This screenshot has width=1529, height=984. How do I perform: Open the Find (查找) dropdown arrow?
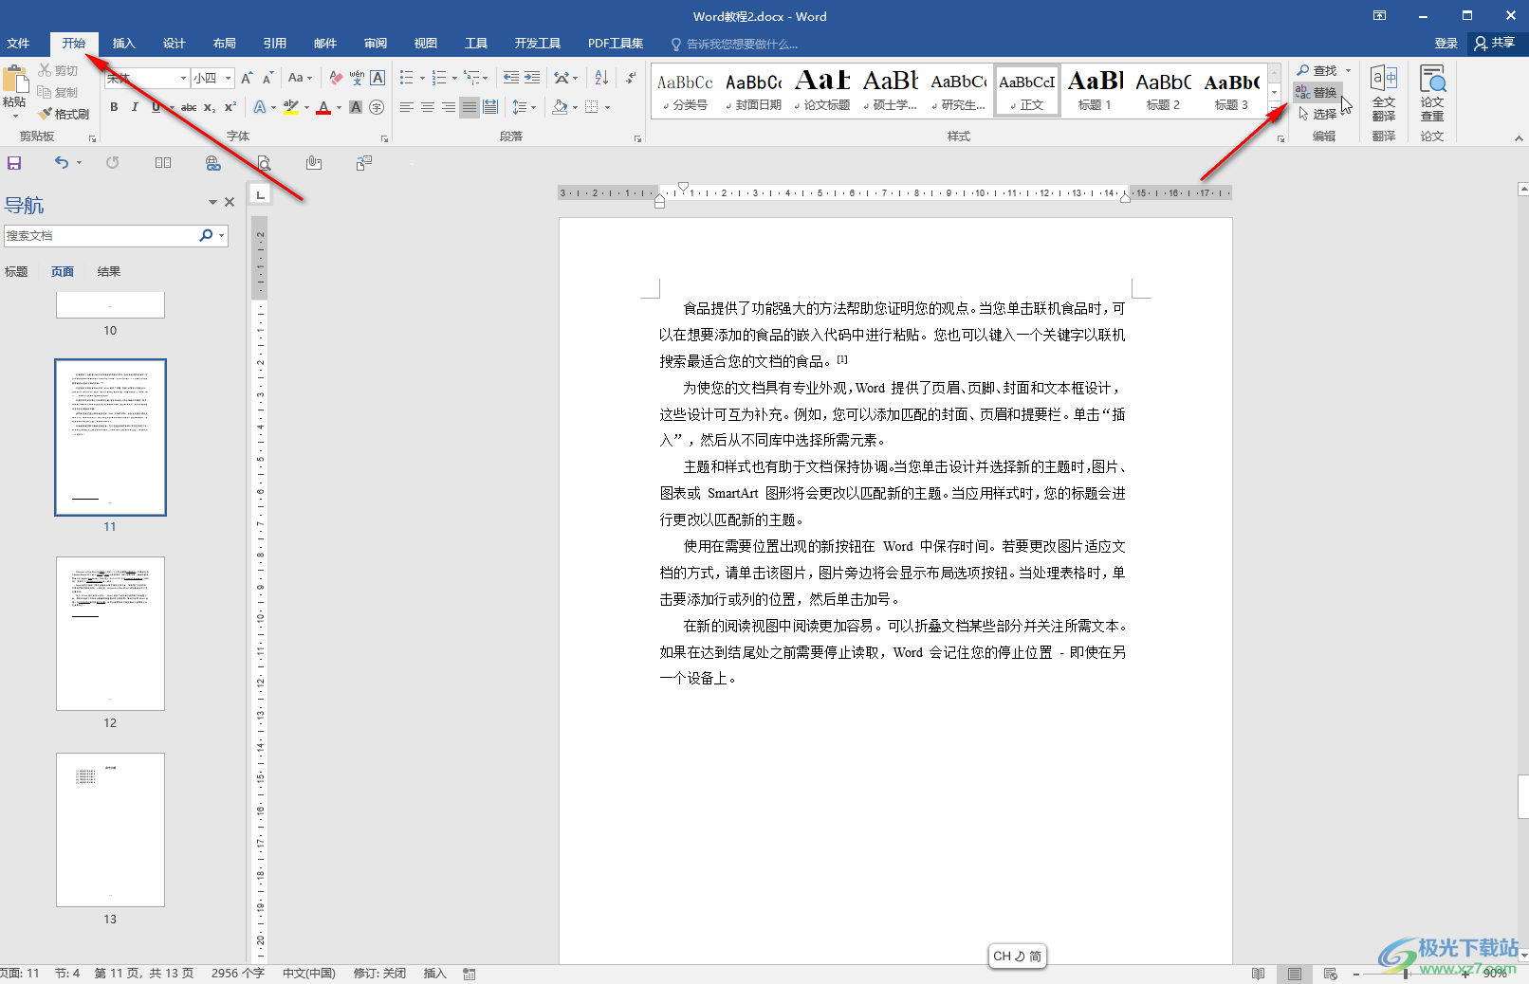(1348, 70)
